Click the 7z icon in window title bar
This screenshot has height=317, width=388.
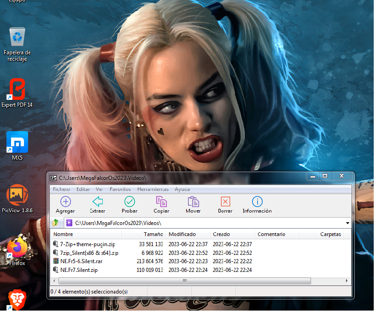(53, 178)
